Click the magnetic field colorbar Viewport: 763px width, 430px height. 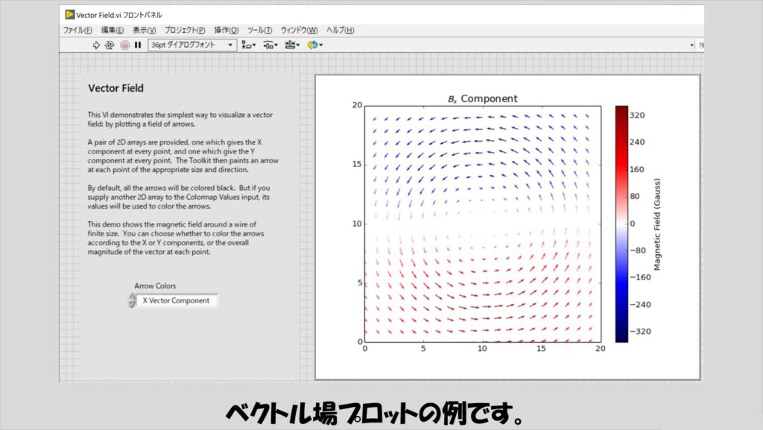[x=621, y=224]
